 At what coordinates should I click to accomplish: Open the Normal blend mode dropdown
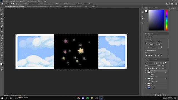(151, 66)
